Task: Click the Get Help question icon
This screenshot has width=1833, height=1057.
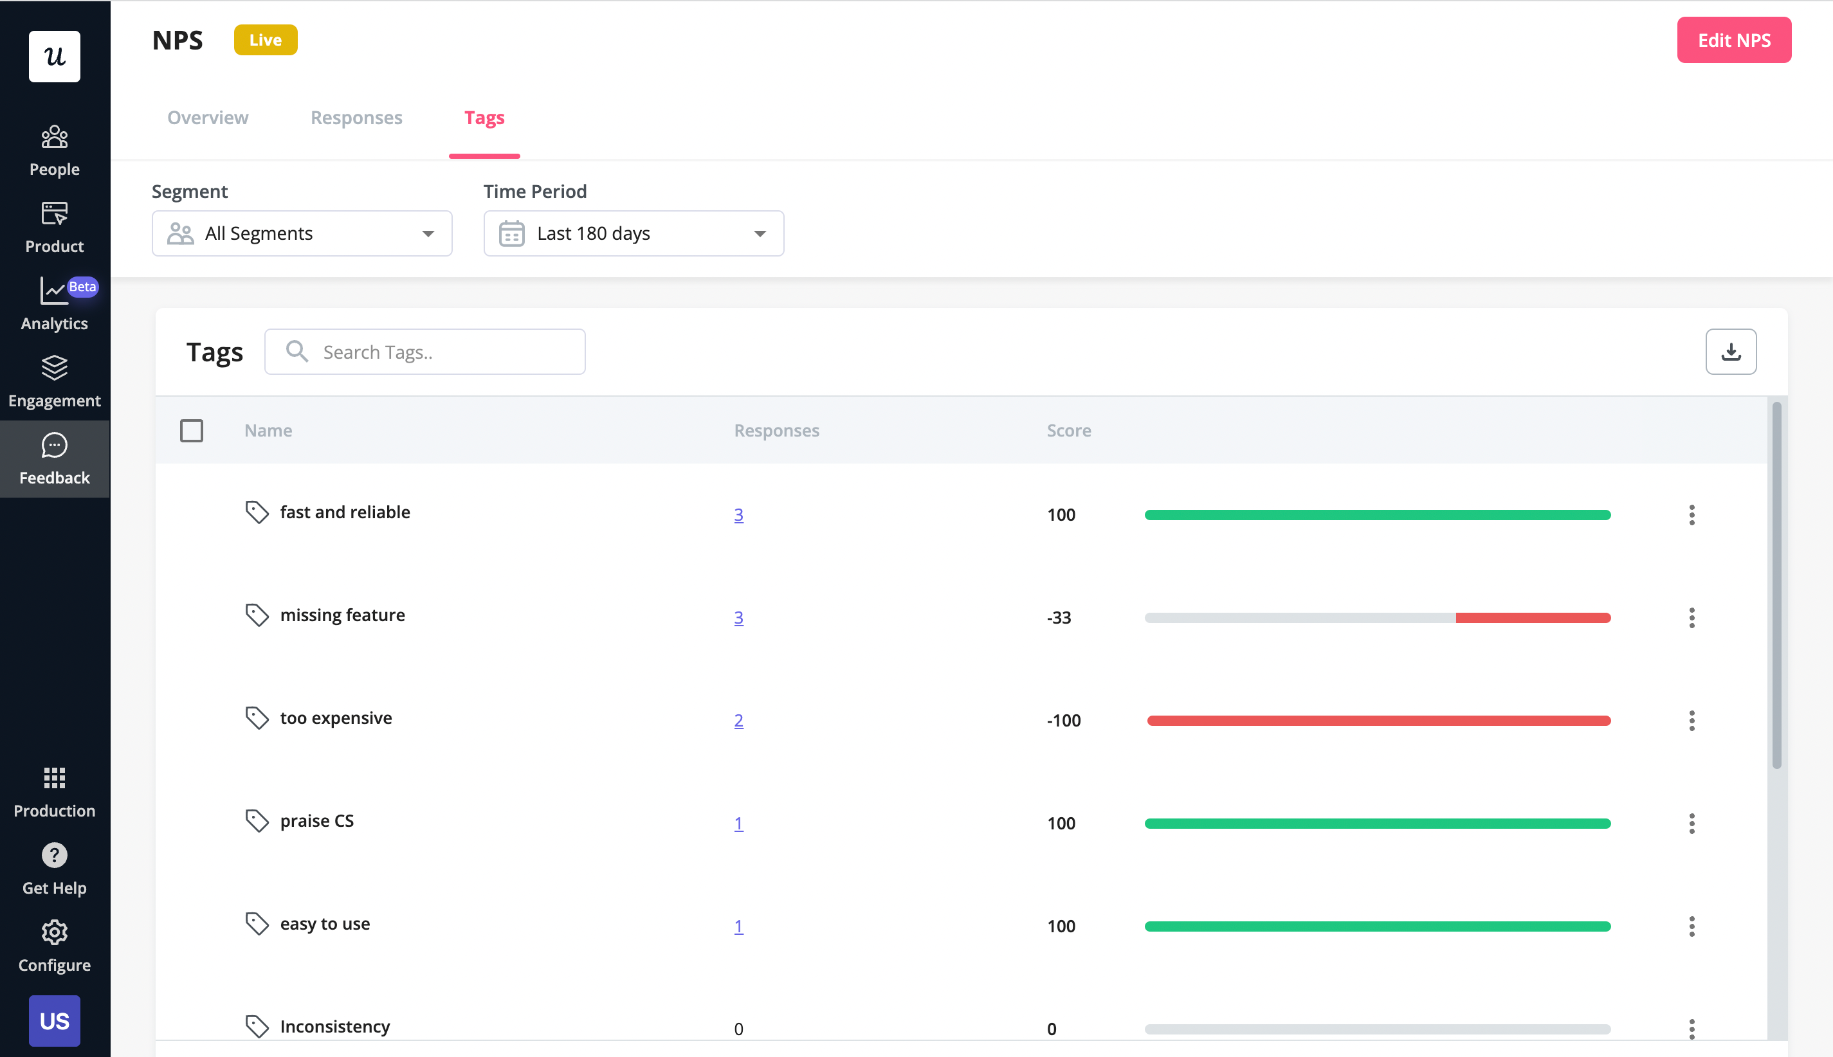Action: [55, 855]
